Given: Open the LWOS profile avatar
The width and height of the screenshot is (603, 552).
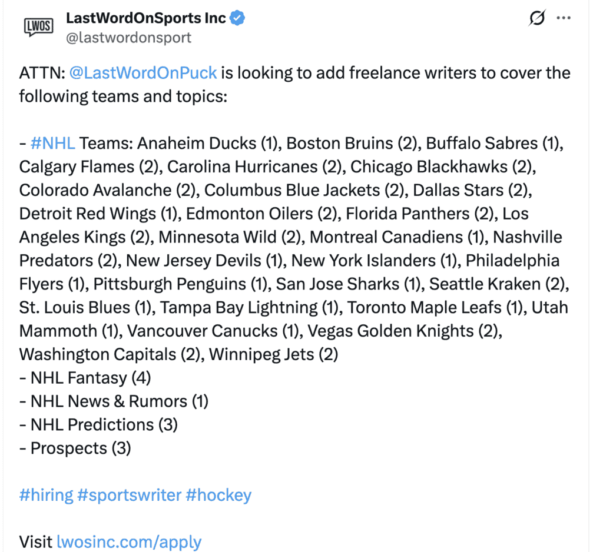Looking at the screenshot, I should point(38,26).
